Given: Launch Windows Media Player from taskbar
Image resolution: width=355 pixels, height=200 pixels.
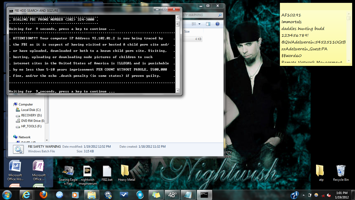Looking at the screenshot, I should point(75,195).
